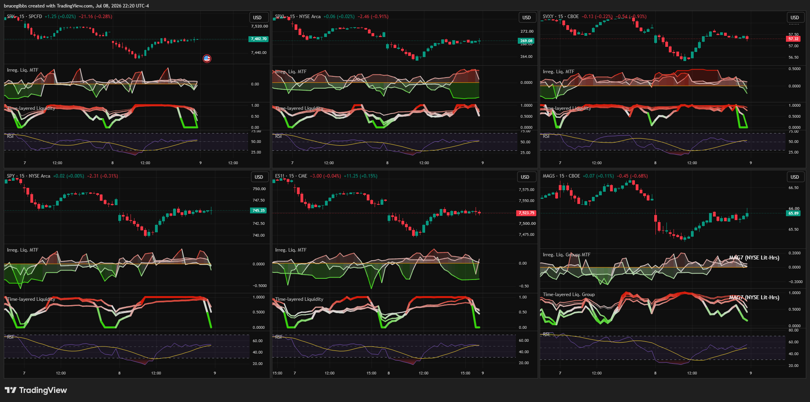Click the SPX current price label 7,482.70
Viewport: 810px width, 402px height.
tap(258, 39)
